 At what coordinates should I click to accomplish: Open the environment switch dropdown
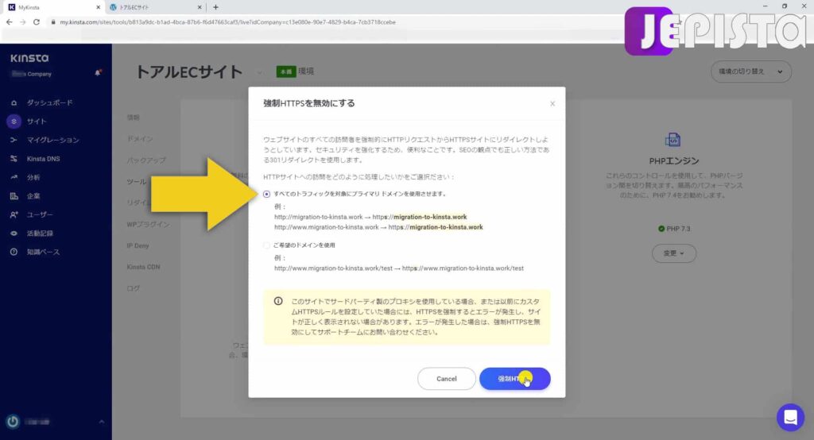coord(750,71)
